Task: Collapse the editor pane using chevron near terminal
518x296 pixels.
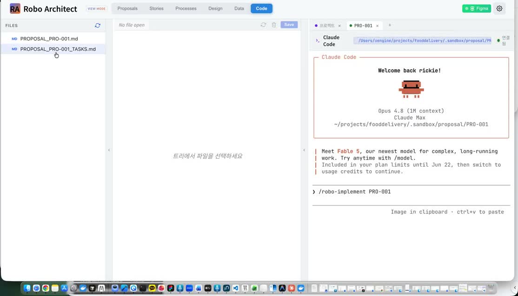Action: pos(304,150)
